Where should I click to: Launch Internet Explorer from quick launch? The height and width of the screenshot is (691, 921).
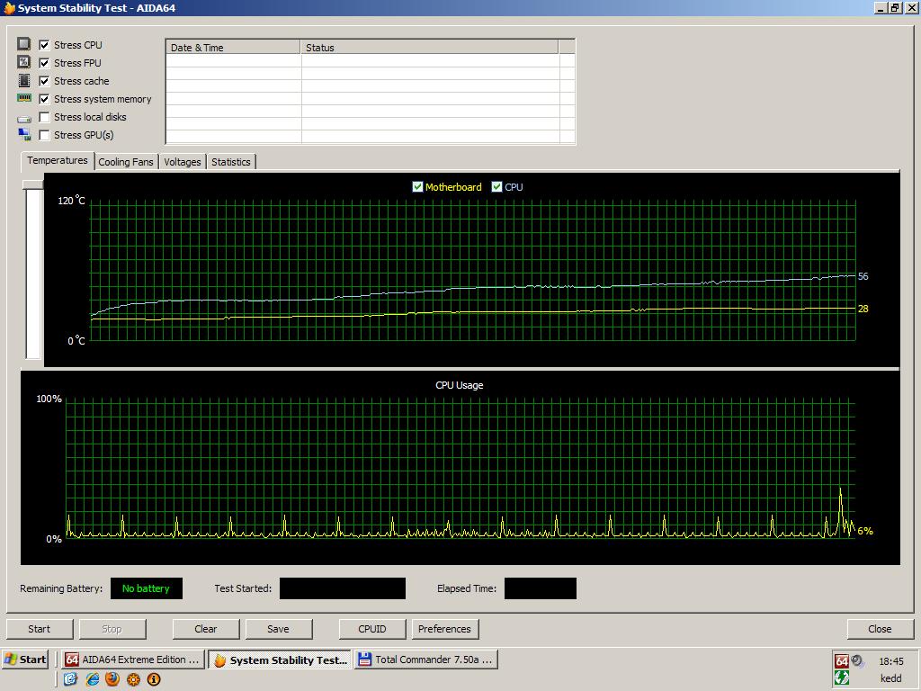click(x=92, y=679)
